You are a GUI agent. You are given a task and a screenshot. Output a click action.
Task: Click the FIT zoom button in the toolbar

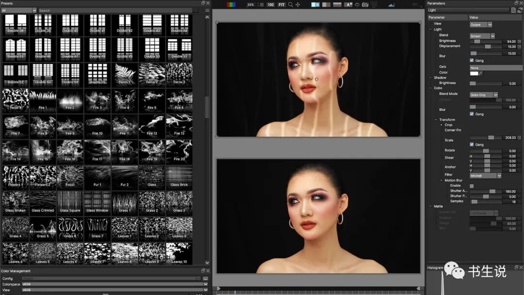point(281,5)
